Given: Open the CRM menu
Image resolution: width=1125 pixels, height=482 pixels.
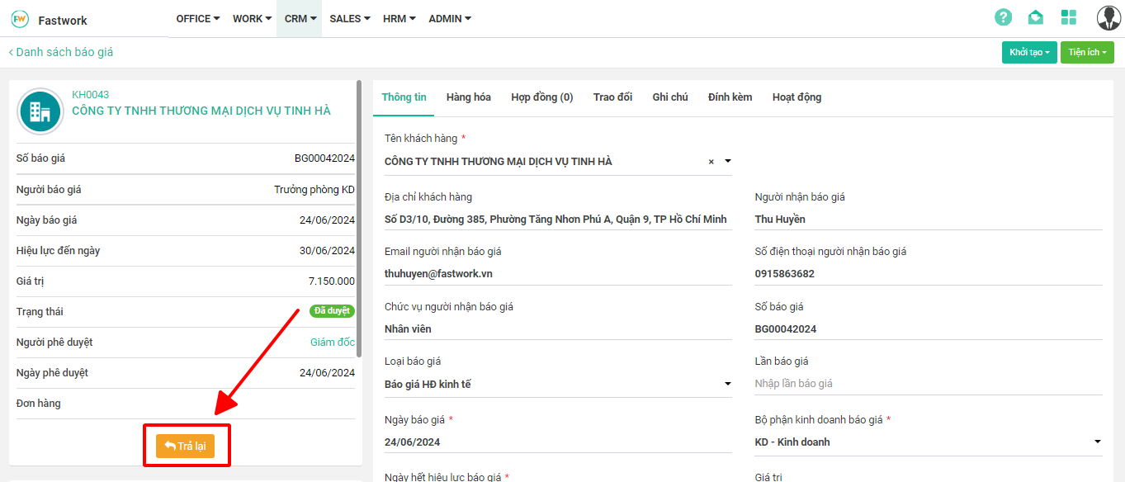Looking at the screenshot, I should (x=300, y=19).
